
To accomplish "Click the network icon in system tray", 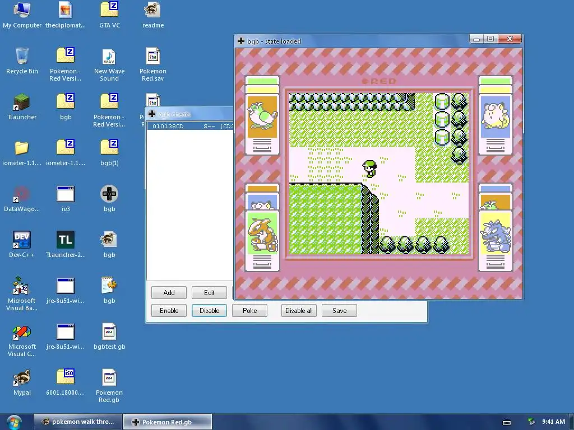I will tap(531, 422).
